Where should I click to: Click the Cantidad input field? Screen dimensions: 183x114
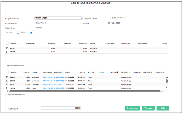(61, 108)
